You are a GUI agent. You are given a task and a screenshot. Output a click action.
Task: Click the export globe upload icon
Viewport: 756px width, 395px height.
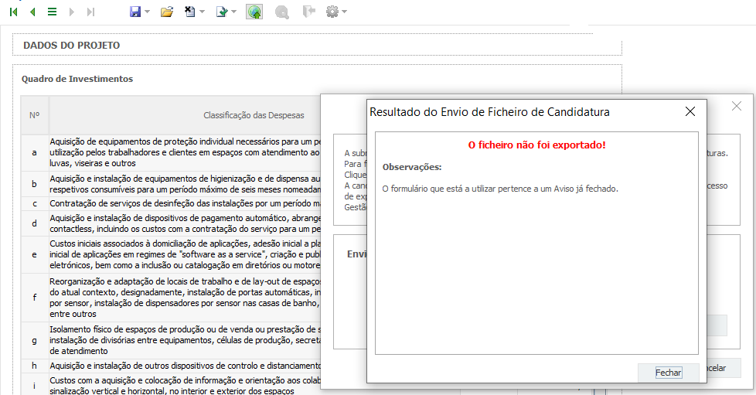pyautogui.click(x=254, y=12)
